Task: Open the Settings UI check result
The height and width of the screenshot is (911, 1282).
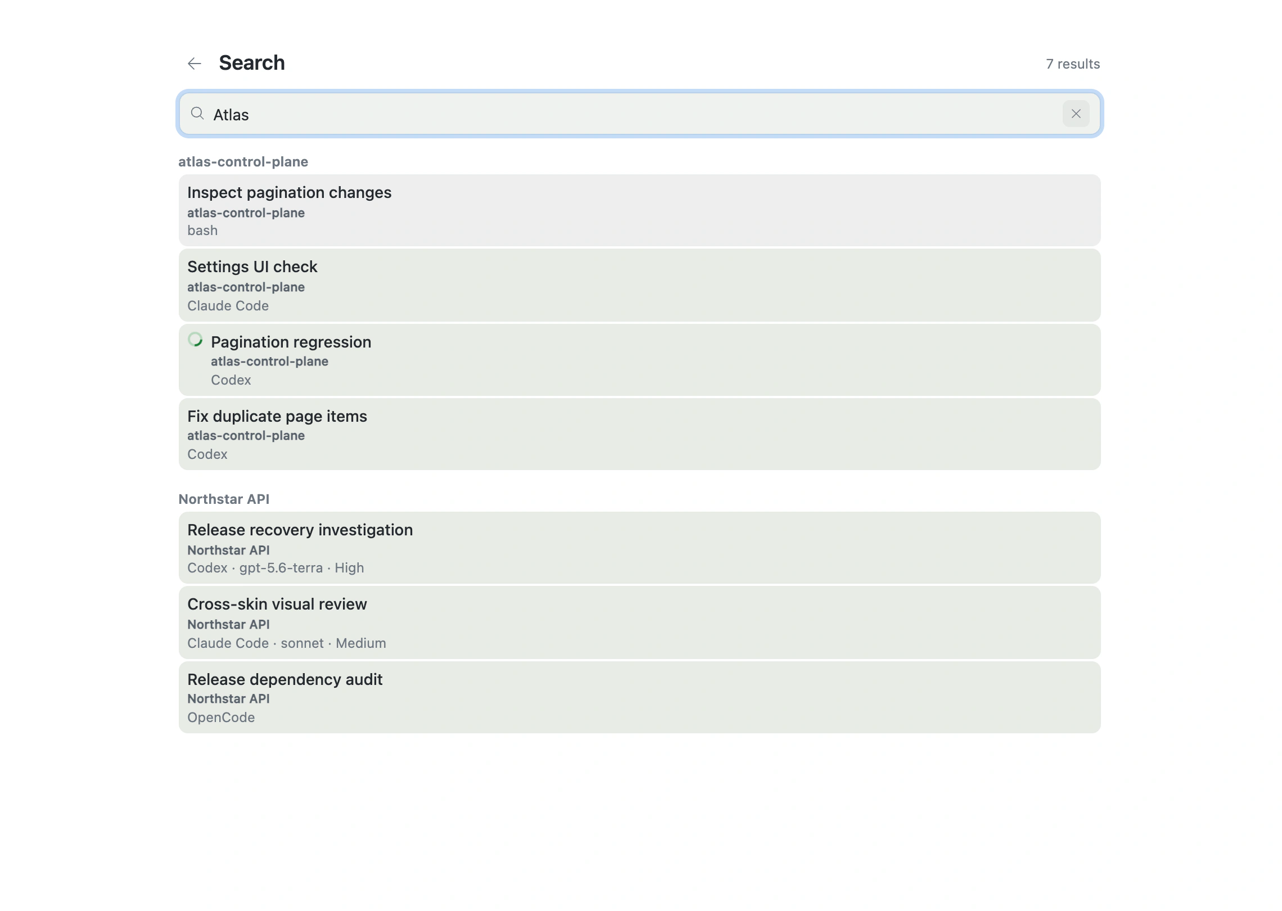Action: [x=639, y=285]
